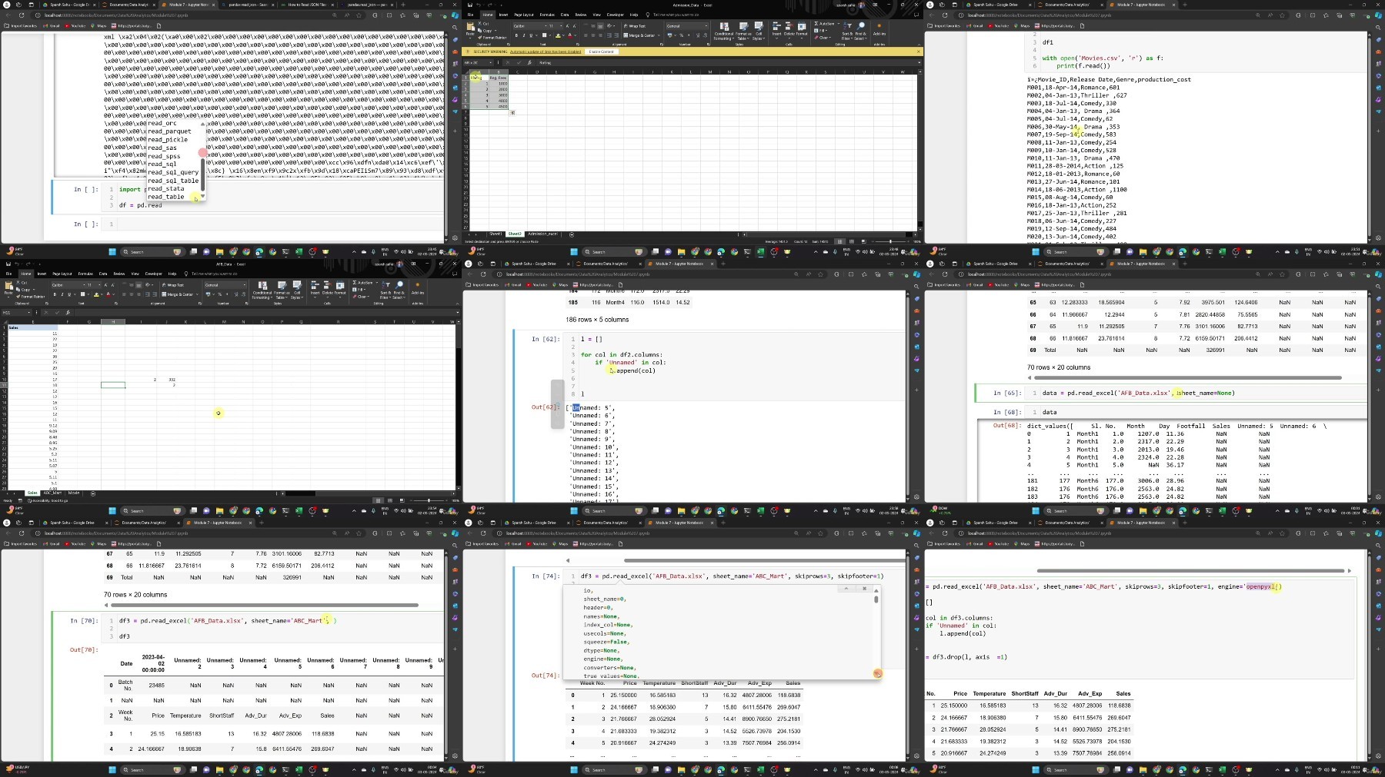Click Undo in AFB_Data Excel title bar
Viewport: 1385px width, 777px height.
point(17,264)
